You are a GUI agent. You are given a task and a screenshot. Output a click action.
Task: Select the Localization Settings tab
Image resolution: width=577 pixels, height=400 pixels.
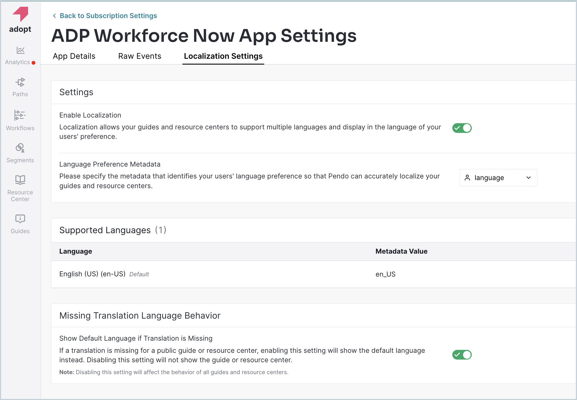(x=223, y=56)
